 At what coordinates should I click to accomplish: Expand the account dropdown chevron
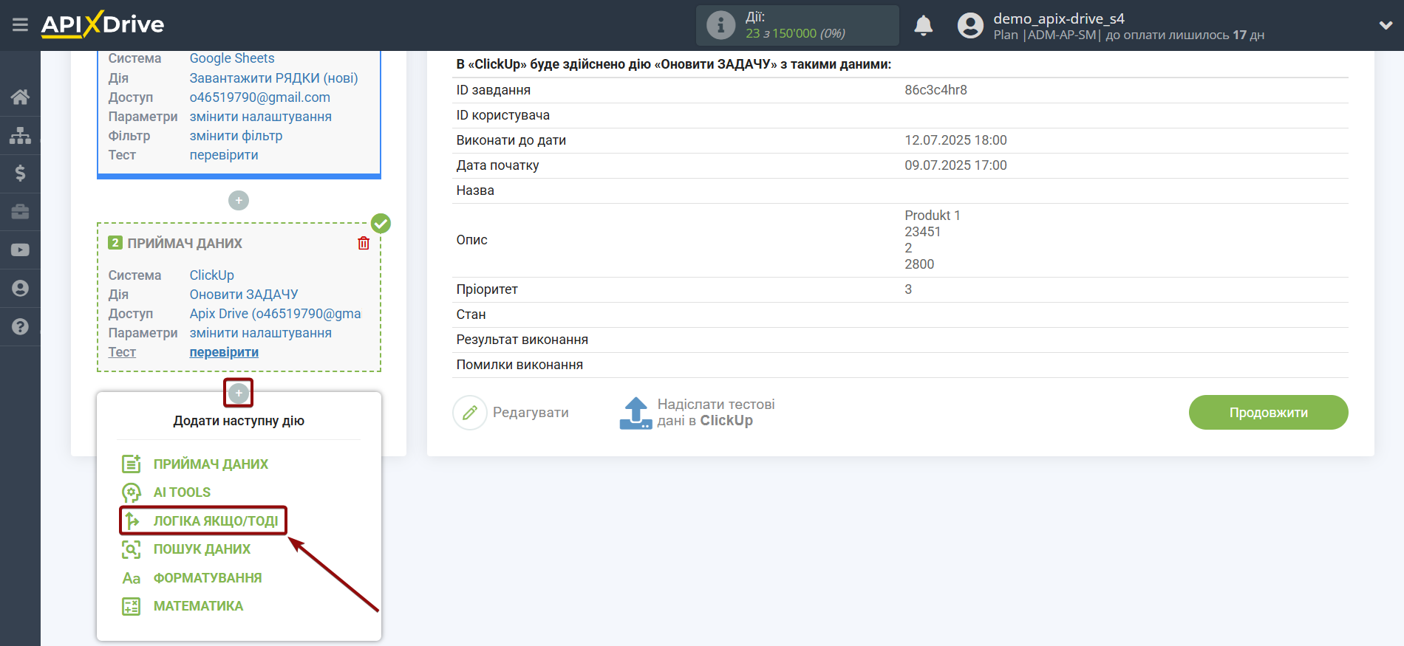click(1386, 25)
